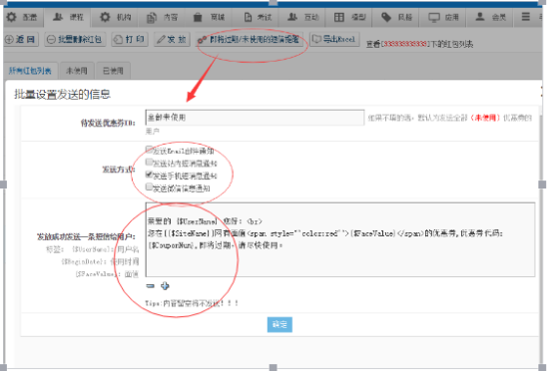Click the 返回 back toolbar button
The image size is (553, 371).
click(x=20, y=39)
